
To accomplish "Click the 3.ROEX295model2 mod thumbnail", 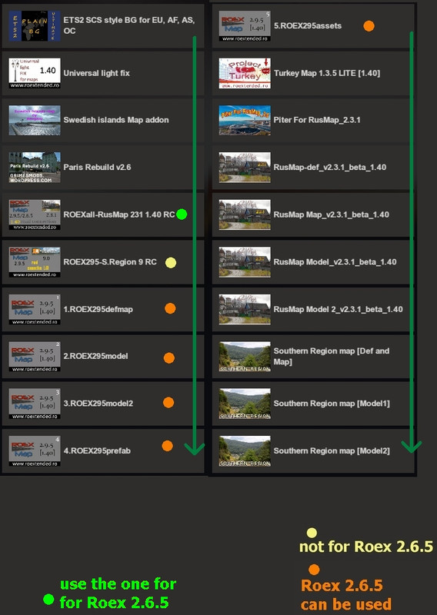I will click(x=35, y=404).
